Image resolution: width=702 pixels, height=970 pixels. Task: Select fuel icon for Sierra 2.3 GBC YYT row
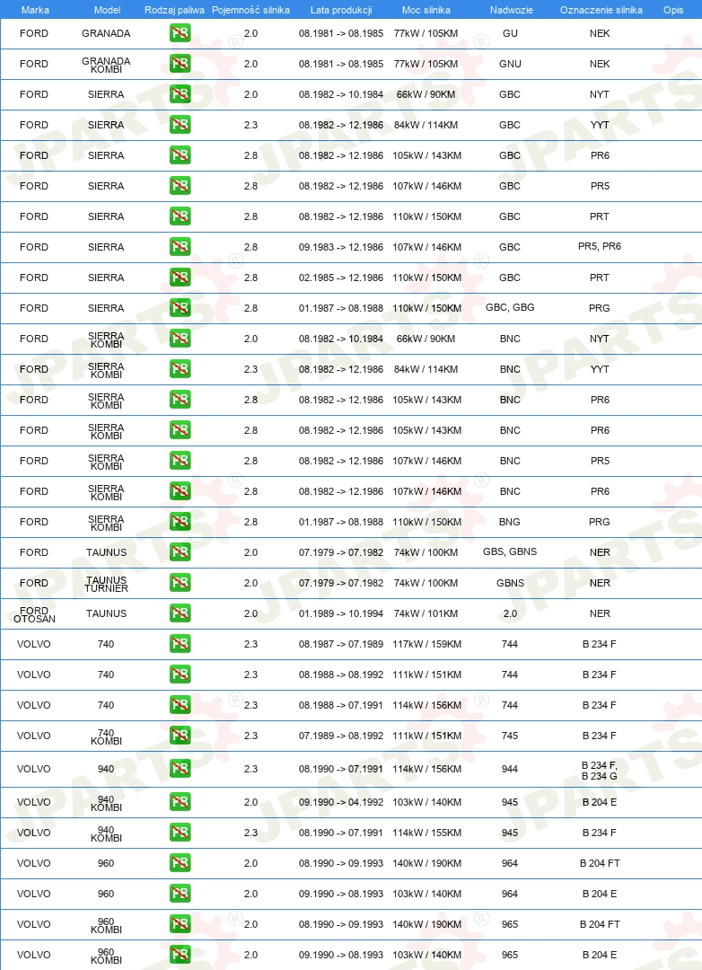[180, 124]
